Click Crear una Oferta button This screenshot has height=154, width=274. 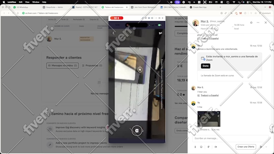[x=246, y=147]
